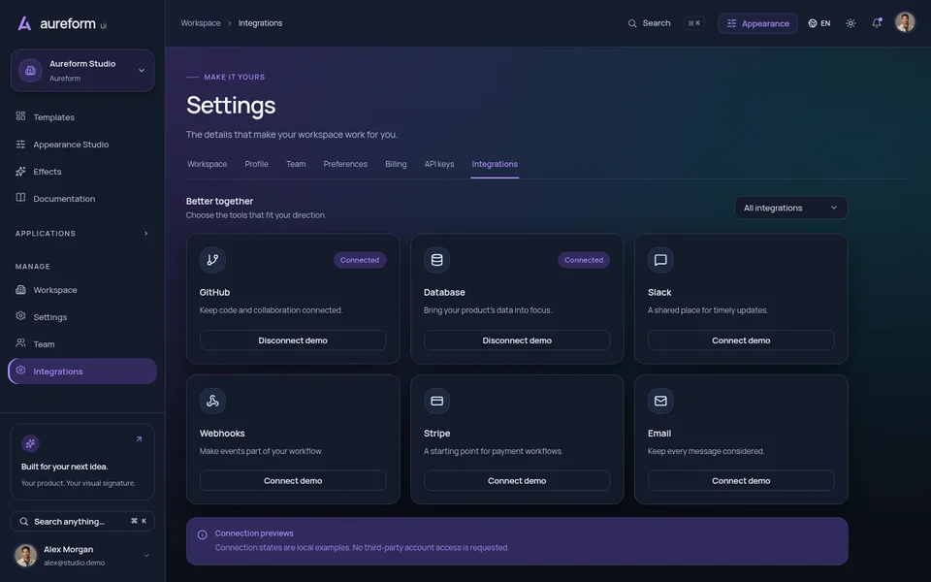Click the Slack chat bubble icon
The image size is (931, 582).
tap(660, 260)
